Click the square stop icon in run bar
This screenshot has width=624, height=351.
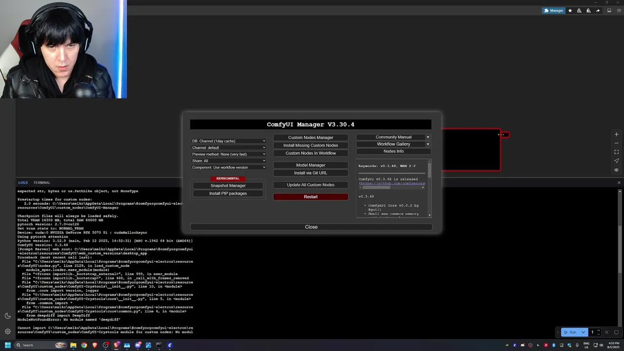(x=617, y=332)
